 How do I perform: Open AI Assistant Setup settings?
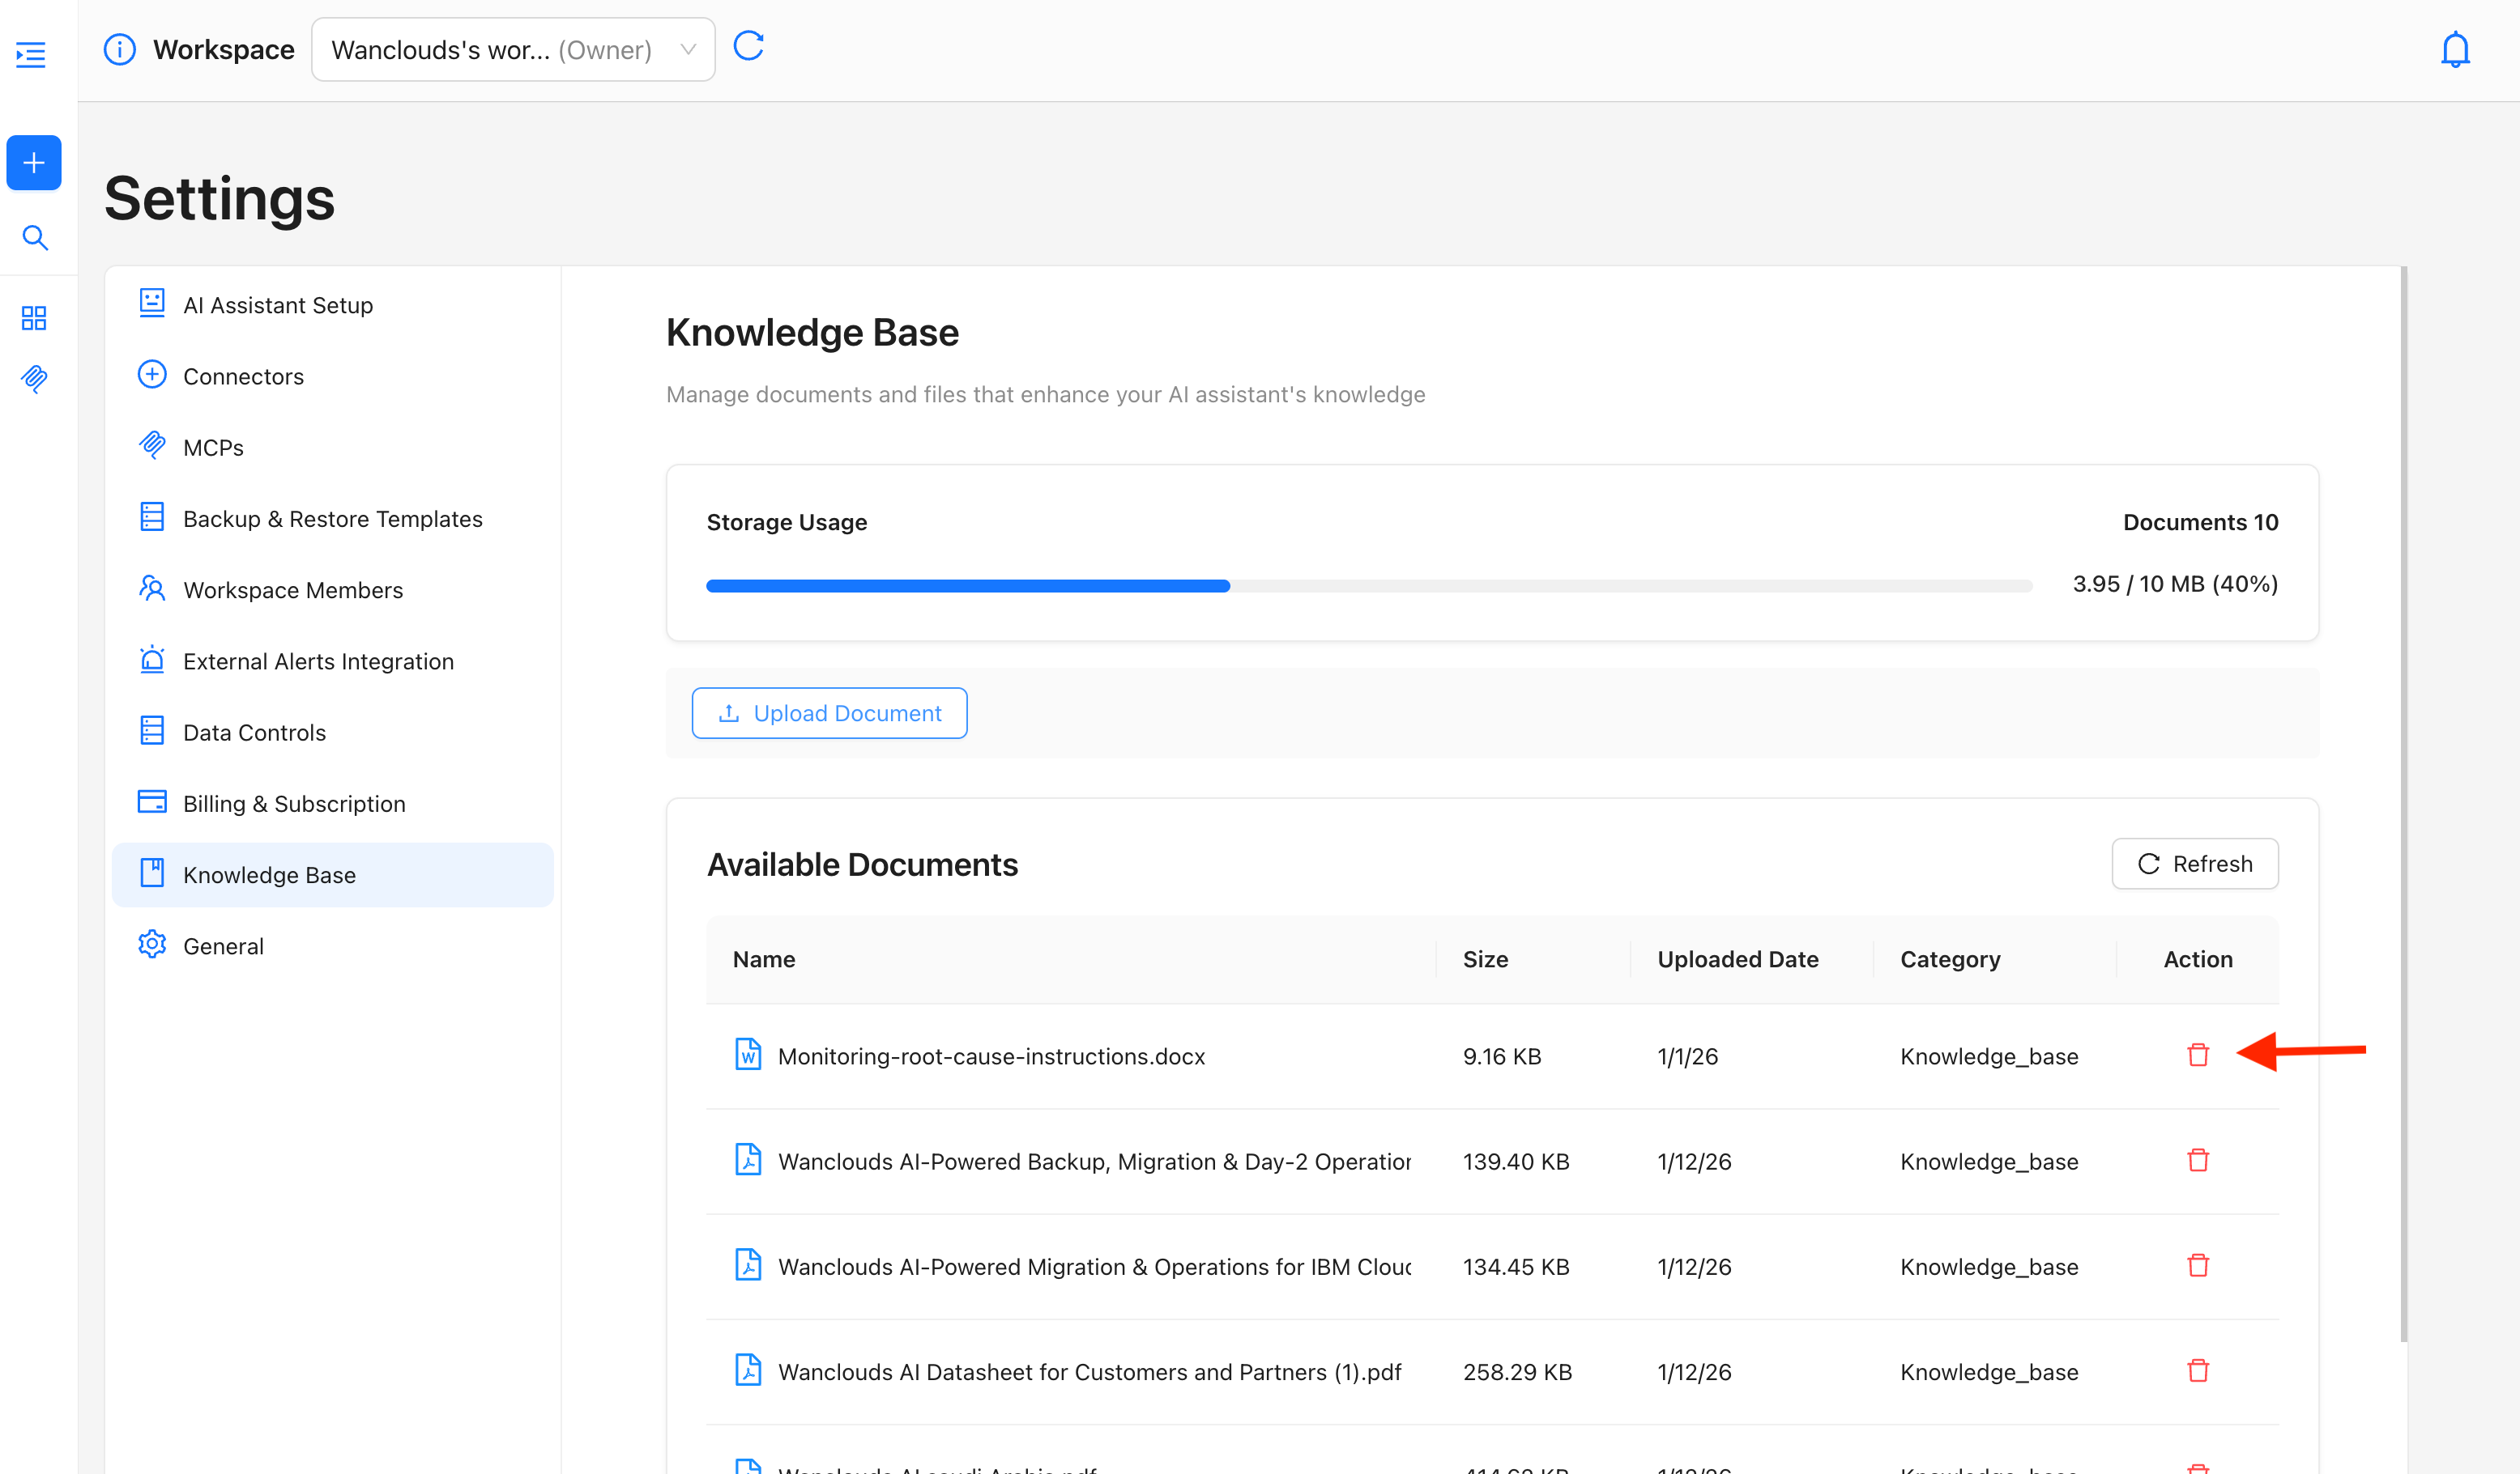click(x=278, y=305)
